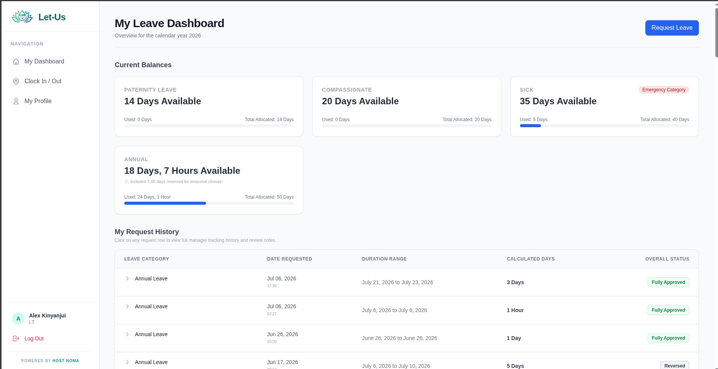Viewport: 718px width, 369px height.
Task: Click the Annual leave usage progress bar
Action: coord(209,203)
